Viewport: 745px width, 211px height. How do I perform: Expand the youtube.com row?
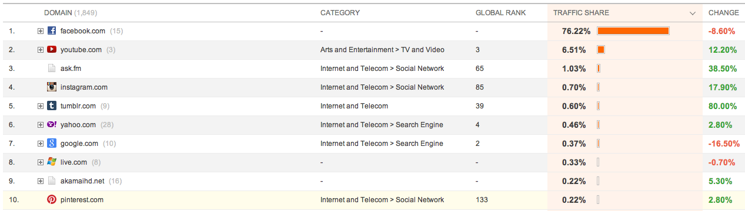click(x=41, y=50)
